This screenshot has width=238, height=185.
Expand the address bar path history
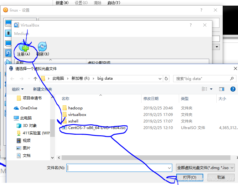[x=160, y=79]
